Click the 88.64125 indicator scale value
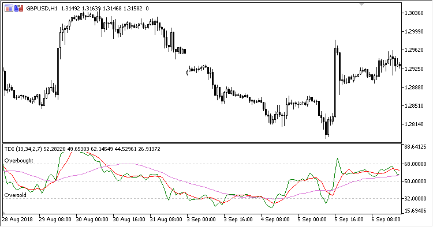The image size is (433, 227). point(415,147)
